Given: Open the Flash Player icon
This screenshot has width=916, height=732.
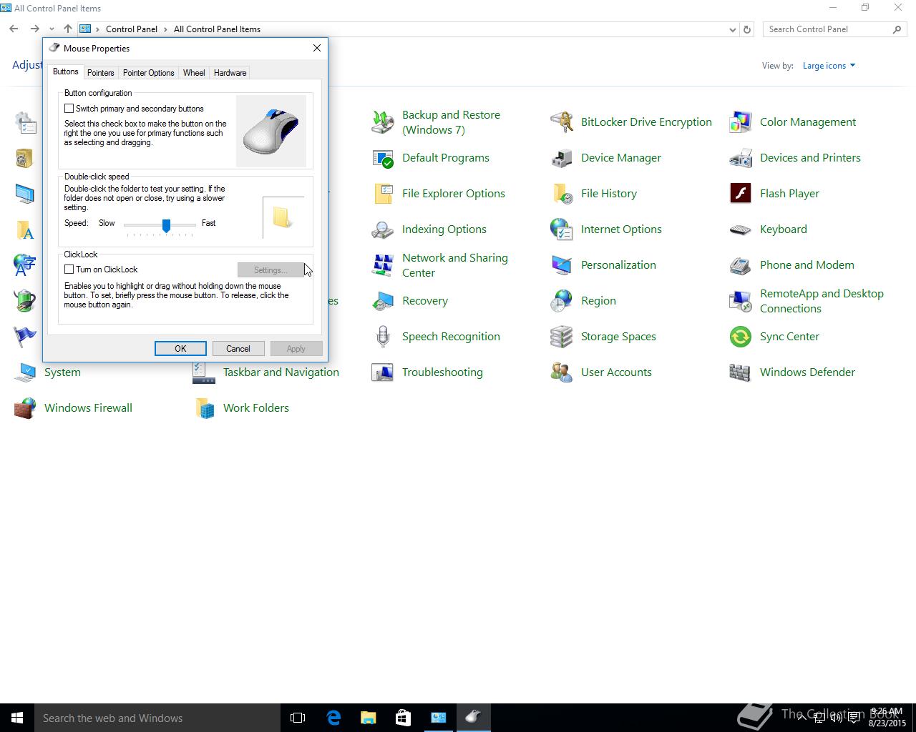Looking at the screenshot, I should [x=741, y=194].
